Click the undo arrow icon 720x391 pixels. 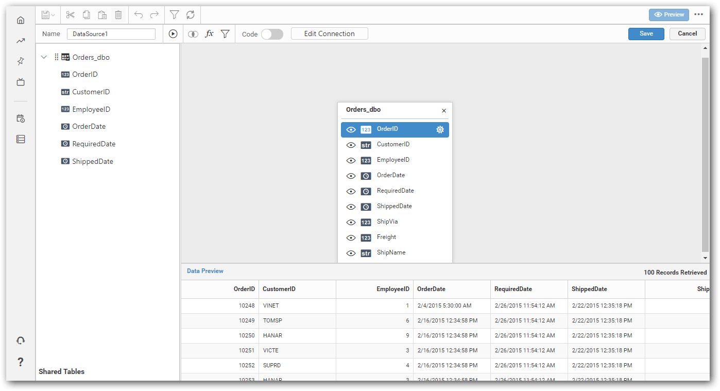pos(139,15)
